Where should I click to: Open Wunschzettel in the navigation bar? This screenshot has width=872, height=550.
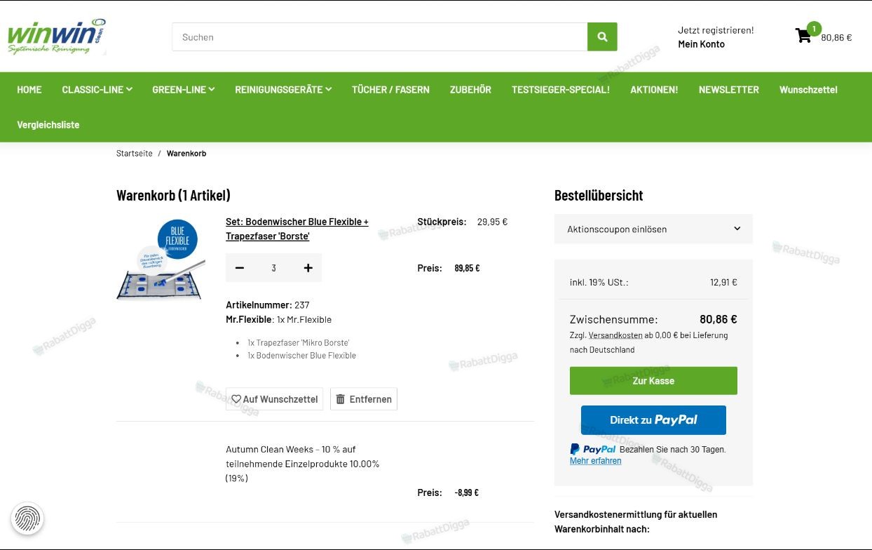pos(808,90)
